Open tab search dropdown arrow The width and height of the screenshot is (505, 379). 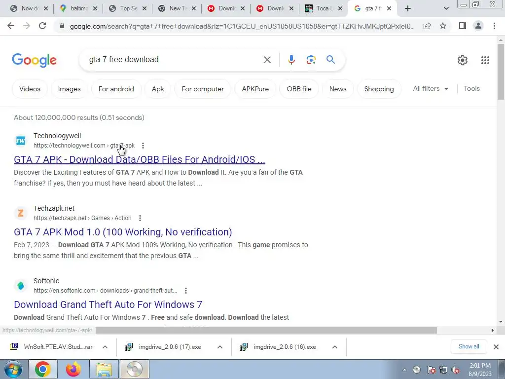(446, 8)
